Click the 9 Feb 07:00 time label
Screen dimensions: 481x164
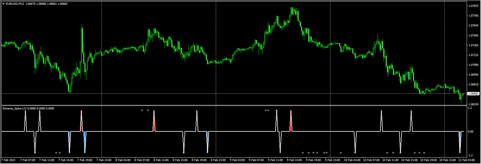coord(256,160)
